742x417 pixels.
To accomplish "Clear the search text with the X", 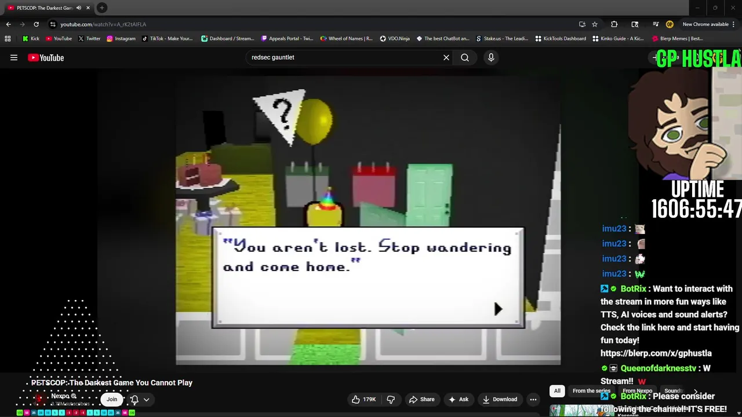I will [x=446, y=57].
